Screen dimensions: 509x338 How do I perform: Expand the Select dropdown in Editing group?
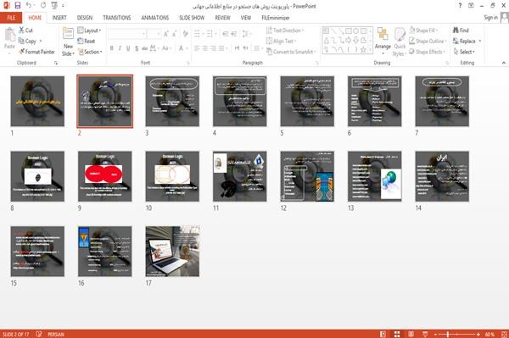tap(464, 52)
